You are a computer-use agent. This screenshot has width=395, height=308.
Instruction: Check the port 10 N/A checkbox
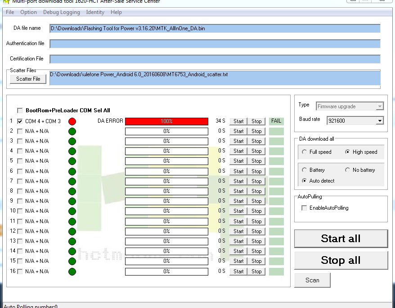click(x=20, y=211)
